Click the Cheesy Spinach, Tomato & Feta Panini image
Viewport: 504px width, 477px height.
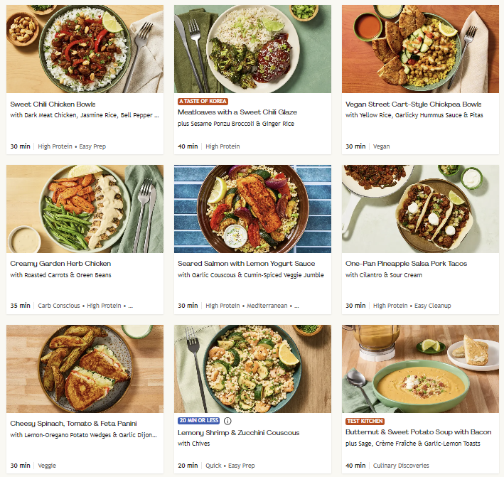tap(85, 369)
